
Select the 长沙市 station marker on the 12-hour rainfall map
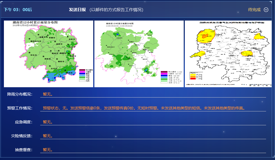click(68, 44)
